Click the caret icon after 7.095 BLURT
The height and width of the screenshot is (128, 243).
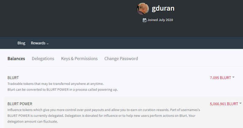coord(233,77)
